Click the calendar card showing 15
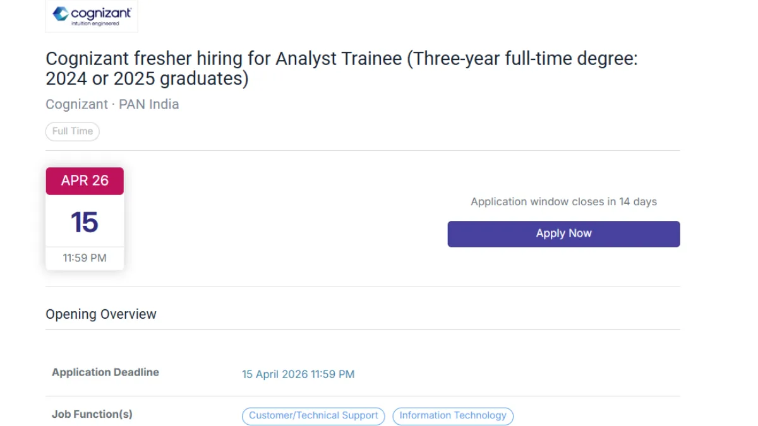This screenshot has height=426, width=758. pyautogui.click(x=85, y=222)
